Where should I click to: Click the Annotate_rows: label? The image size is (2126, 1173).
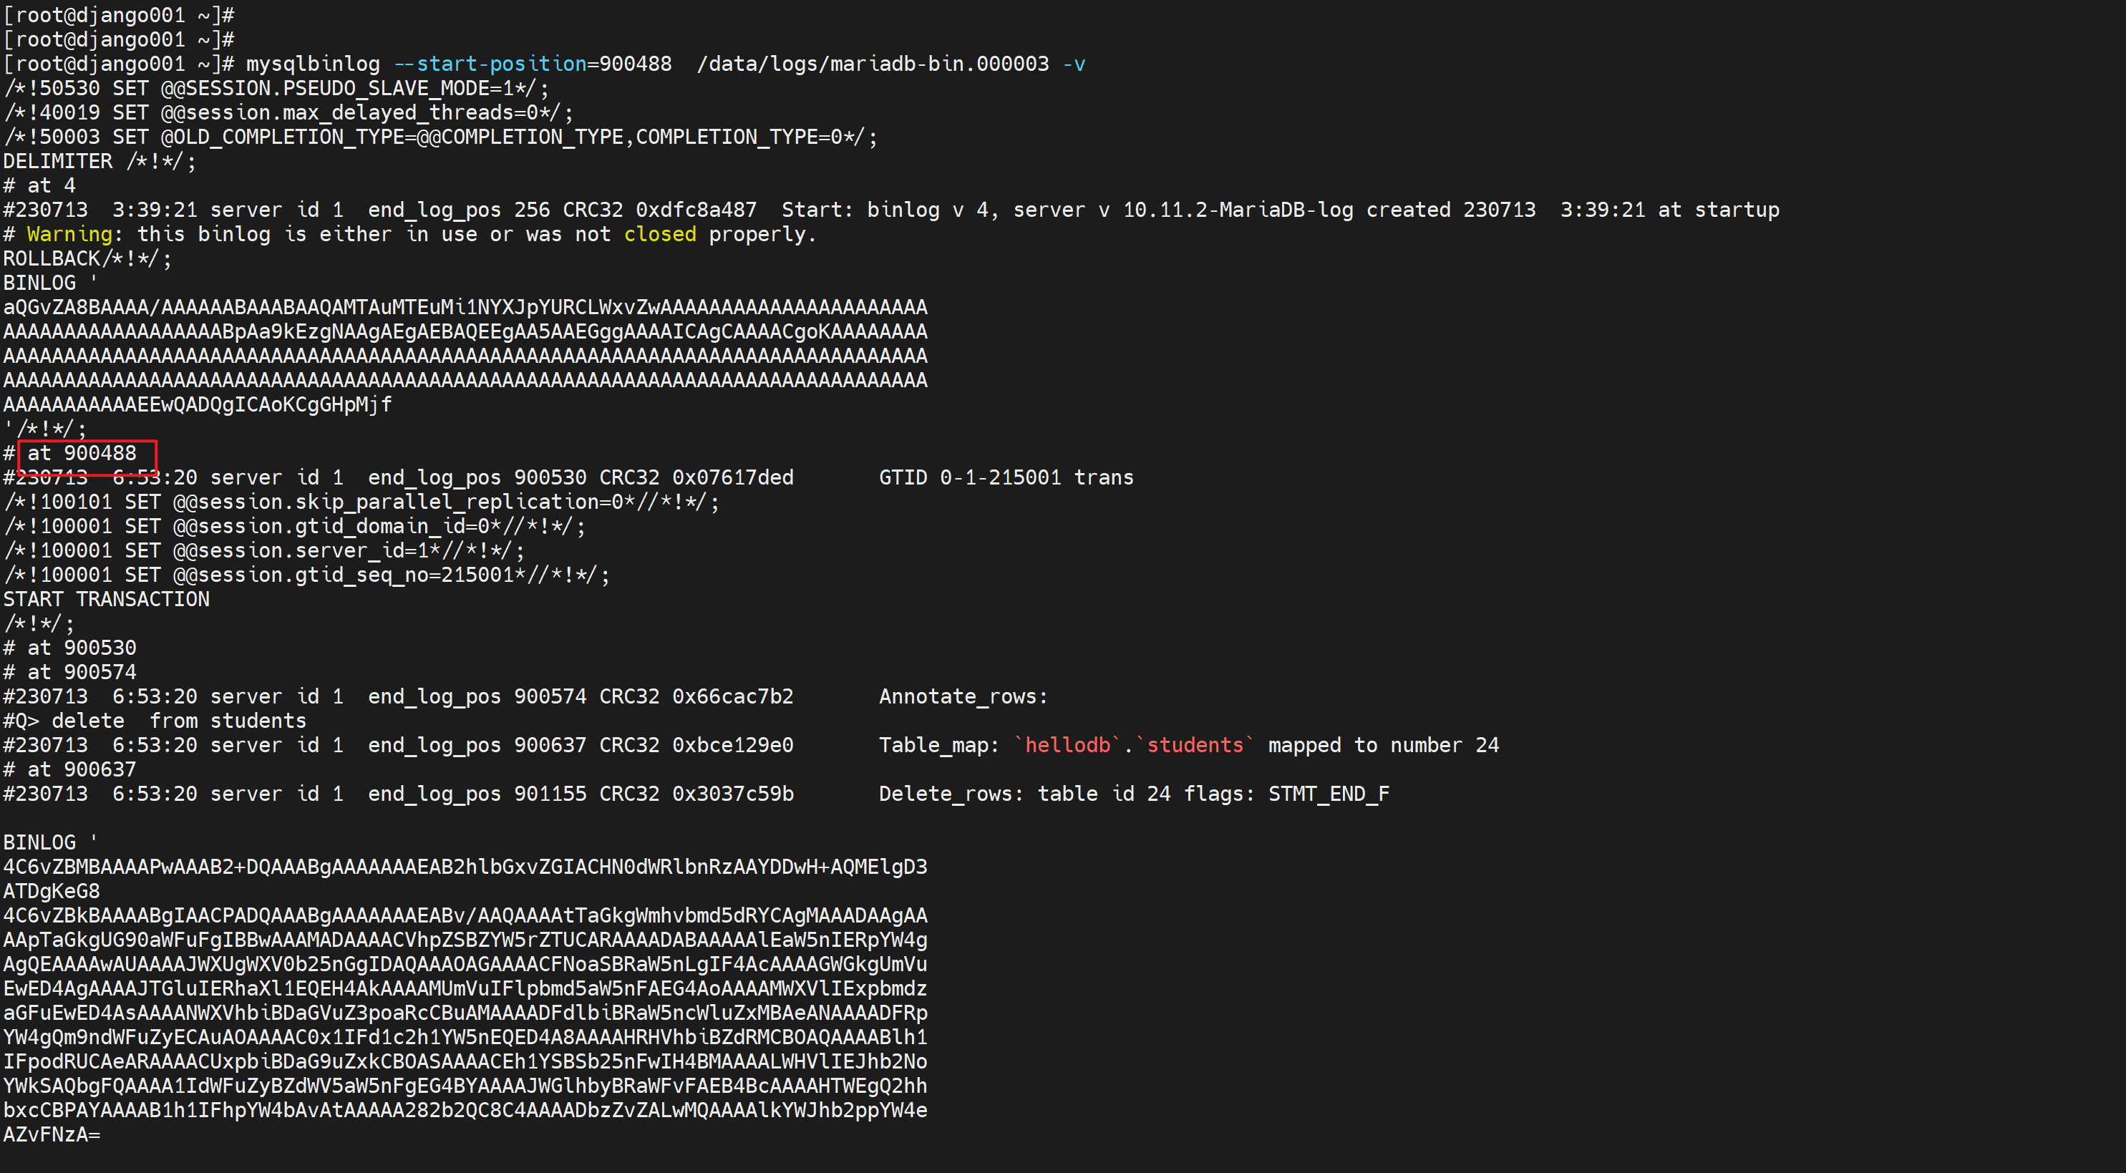coord(962,697)
